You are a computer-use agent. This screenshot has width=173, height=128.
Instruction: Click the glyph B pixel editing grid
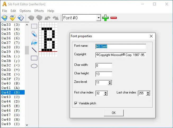point(48,39)
